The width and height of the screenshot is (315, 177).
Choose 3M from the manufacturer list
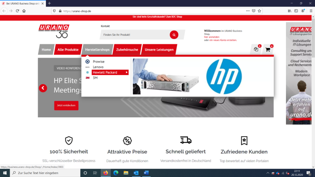pos(95,78)
